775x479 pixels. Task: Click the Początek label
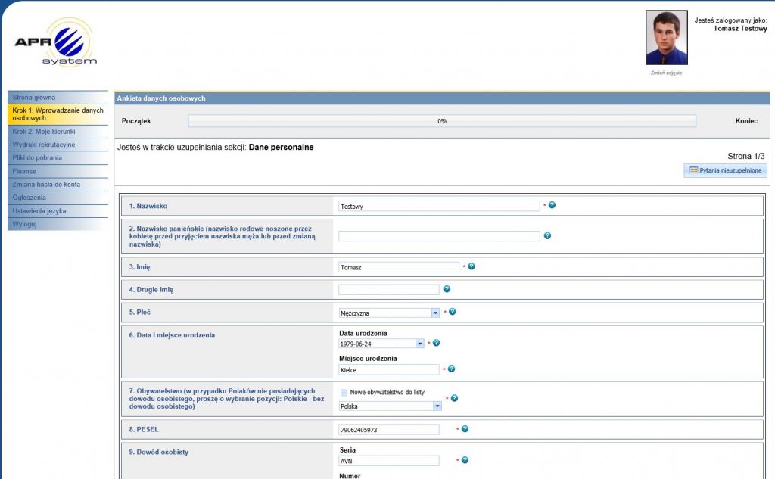click(x=136, y=120)
